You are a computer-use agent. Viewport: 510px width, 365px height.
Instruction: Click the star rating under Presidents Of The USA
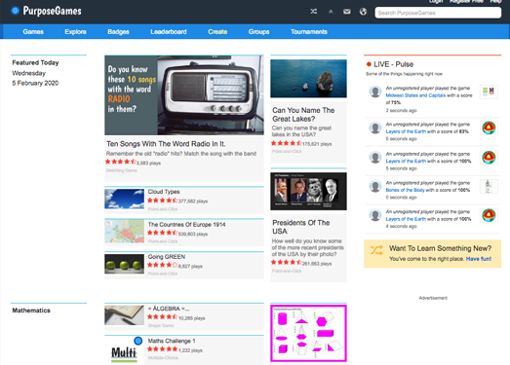[287, 263]
